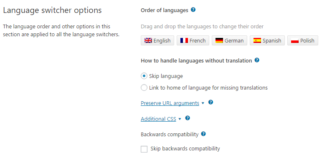Enable the Skip backwards compatibility checkbox
The image size is (322, 160).
coord(144,149)
